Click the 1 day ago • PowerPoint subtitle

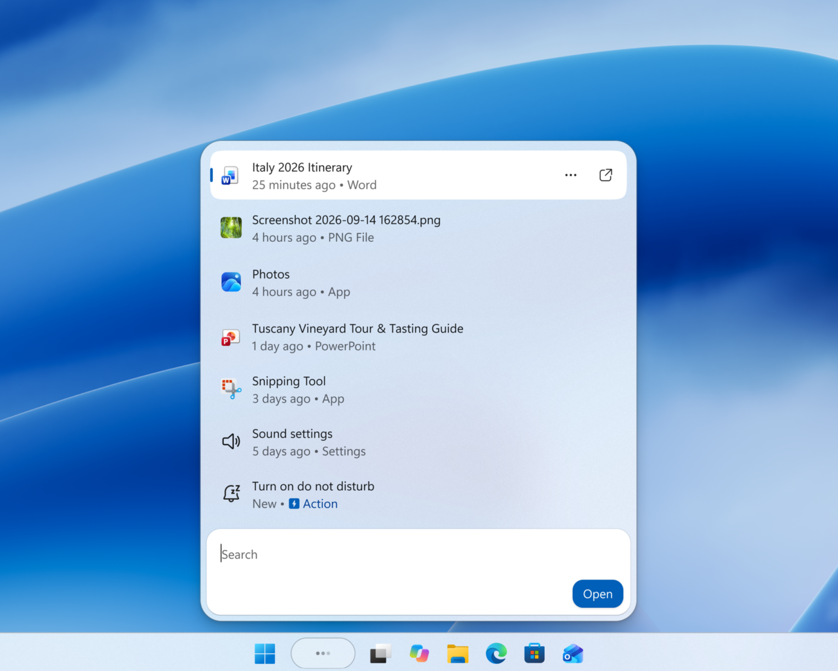[314, 347]
